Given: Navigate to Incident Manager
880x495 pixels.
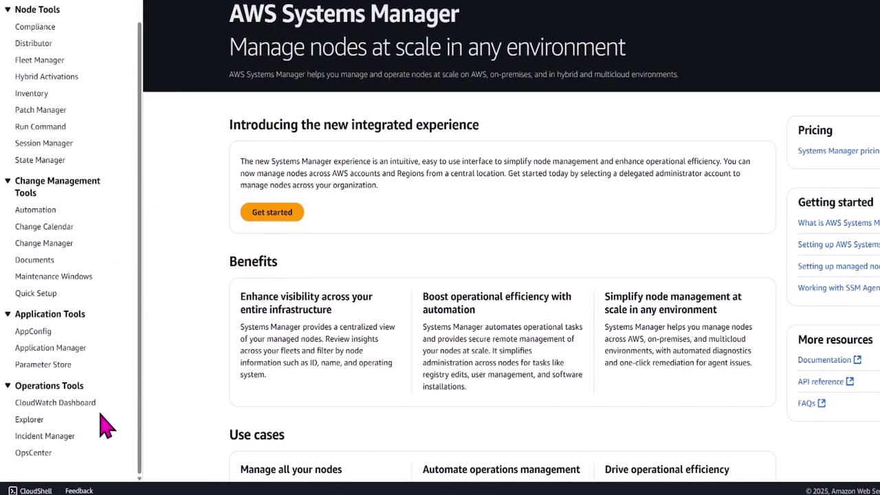Looking at the screenshot, I should (45, 436).
